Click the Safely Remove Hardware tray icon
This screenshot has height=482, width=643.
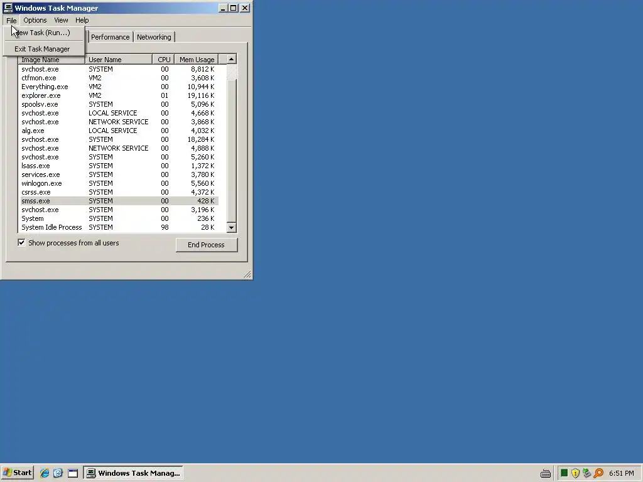click(587, 473)
